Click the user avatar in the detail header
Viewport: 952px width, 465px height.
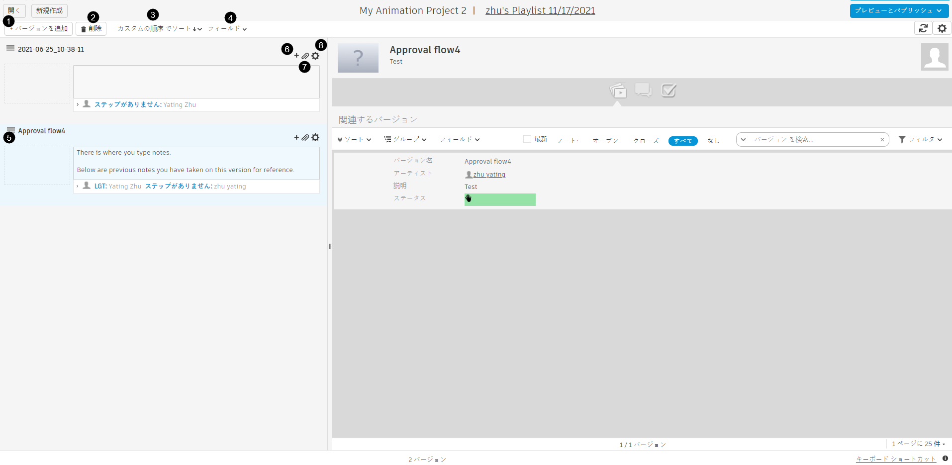click(935, 57)
